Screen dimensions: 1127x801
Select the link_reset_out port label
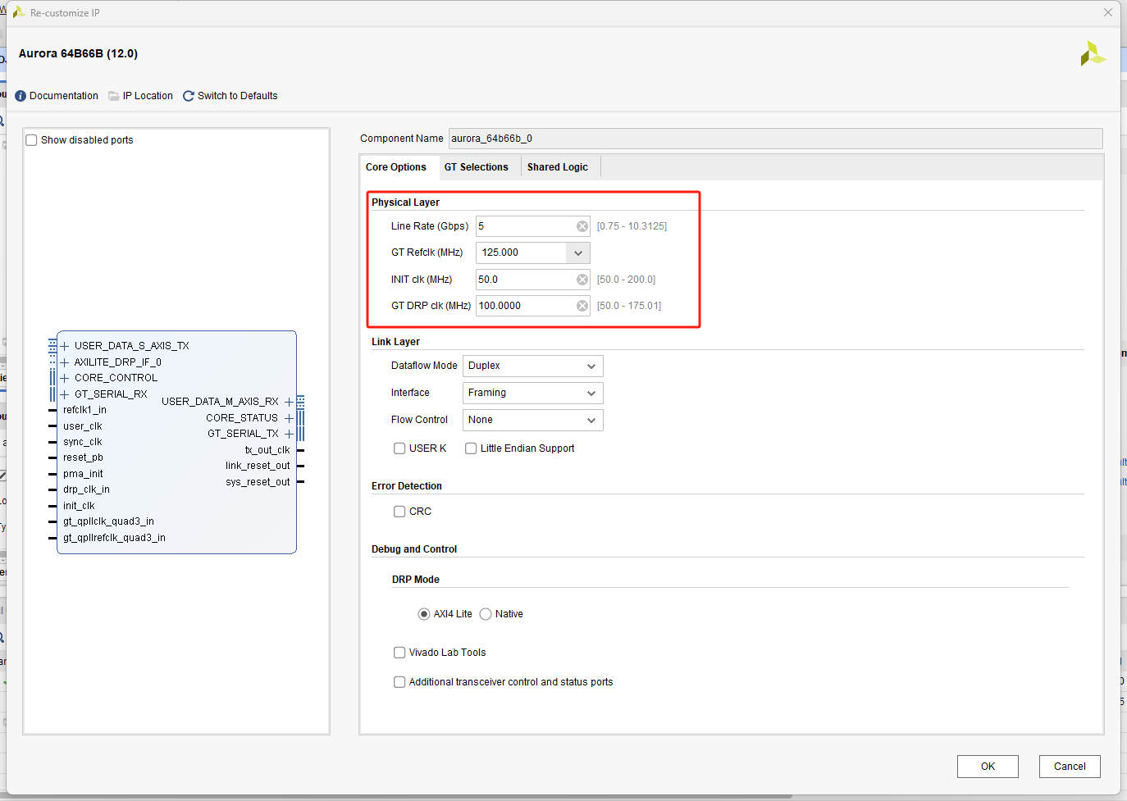(x=258, y=466)
